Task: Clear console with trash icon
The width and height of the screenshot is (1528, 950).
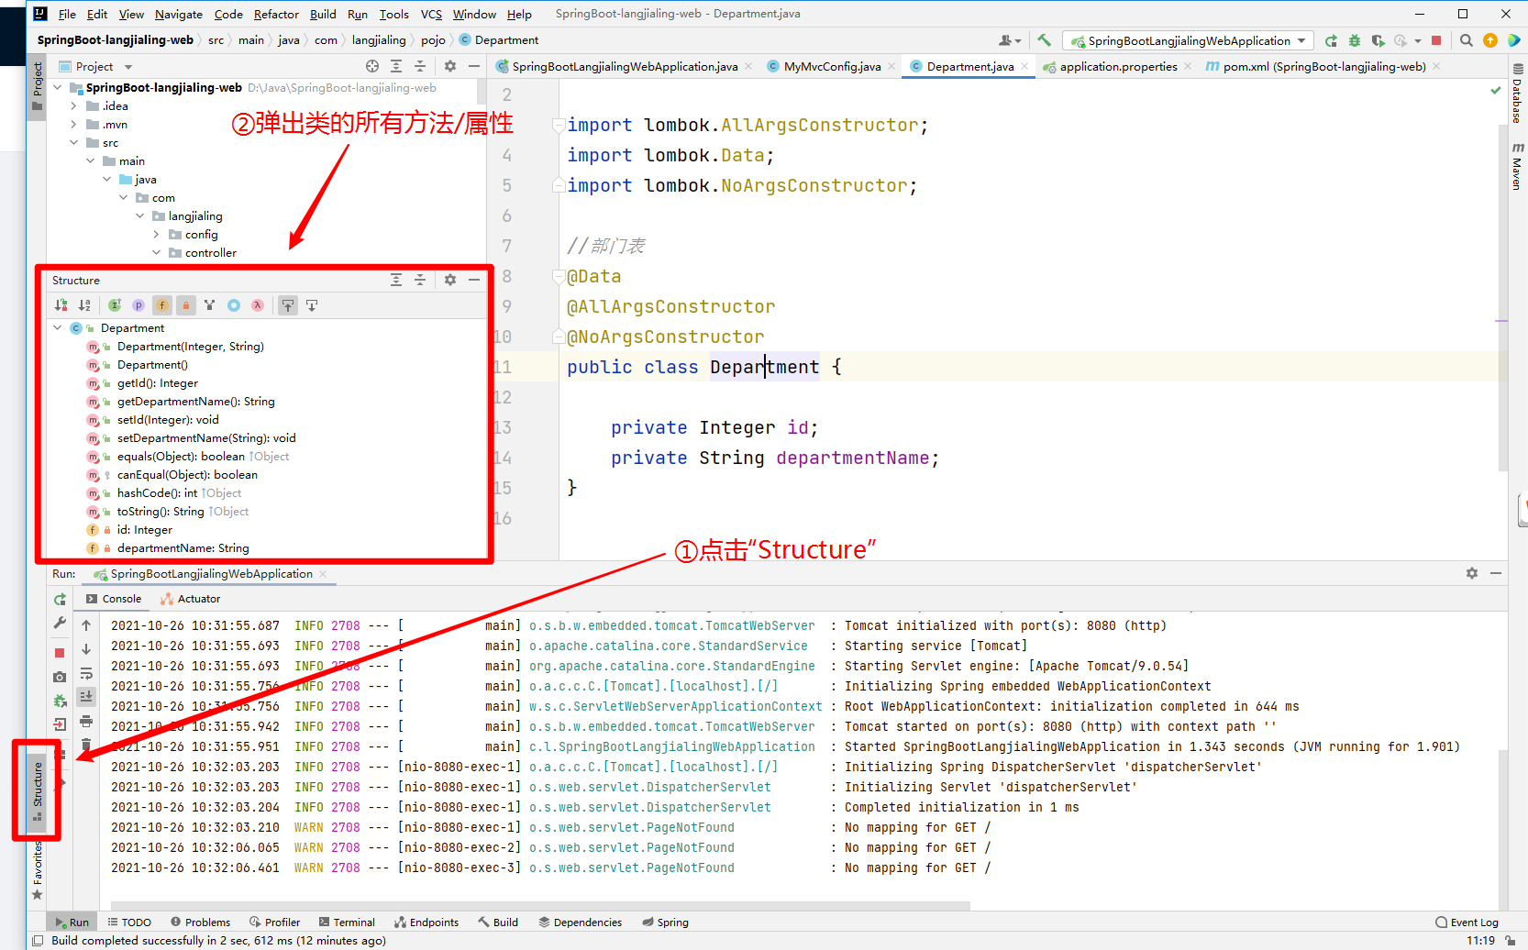Action: click(86, 744)
